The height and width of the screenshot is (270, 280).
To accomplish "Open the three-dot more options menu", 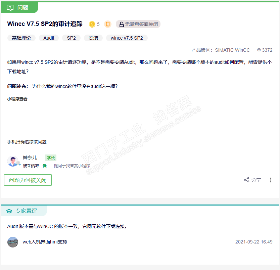I will 271,180.
